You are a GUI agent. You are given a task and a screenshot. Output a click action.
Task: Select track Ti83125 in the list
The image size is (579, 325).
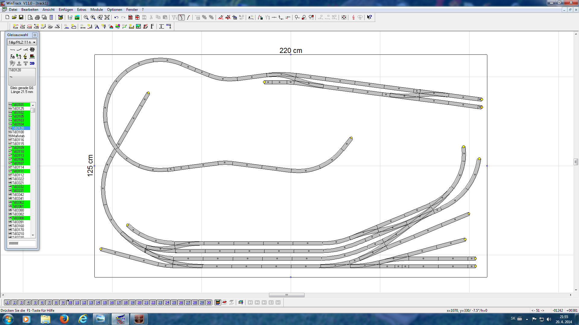pyautogui.click(x=18, y=109)
